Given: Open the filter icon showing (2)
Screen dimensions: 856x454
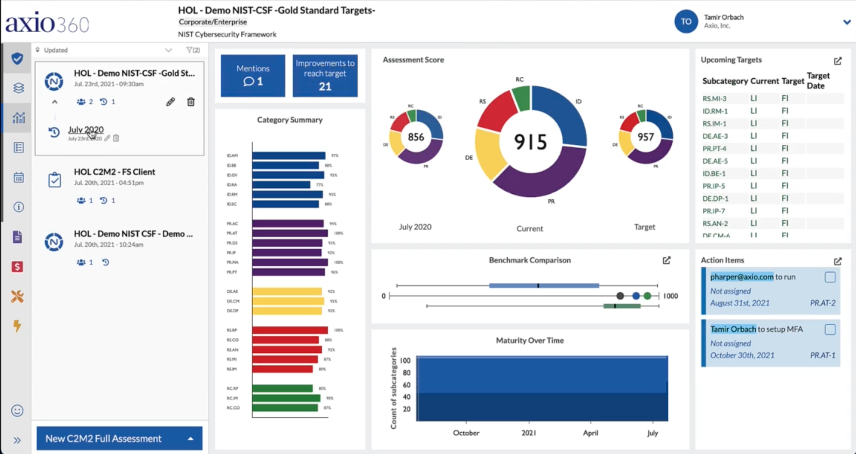Looking at the screenshot, I should (x=193, y=50).
